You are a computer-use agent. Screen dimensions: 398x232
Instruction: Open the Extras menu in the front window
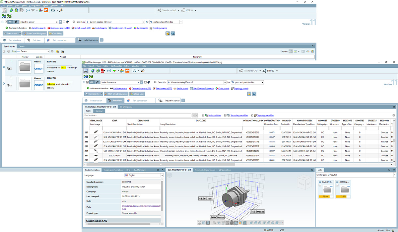(x=127, y=66)
